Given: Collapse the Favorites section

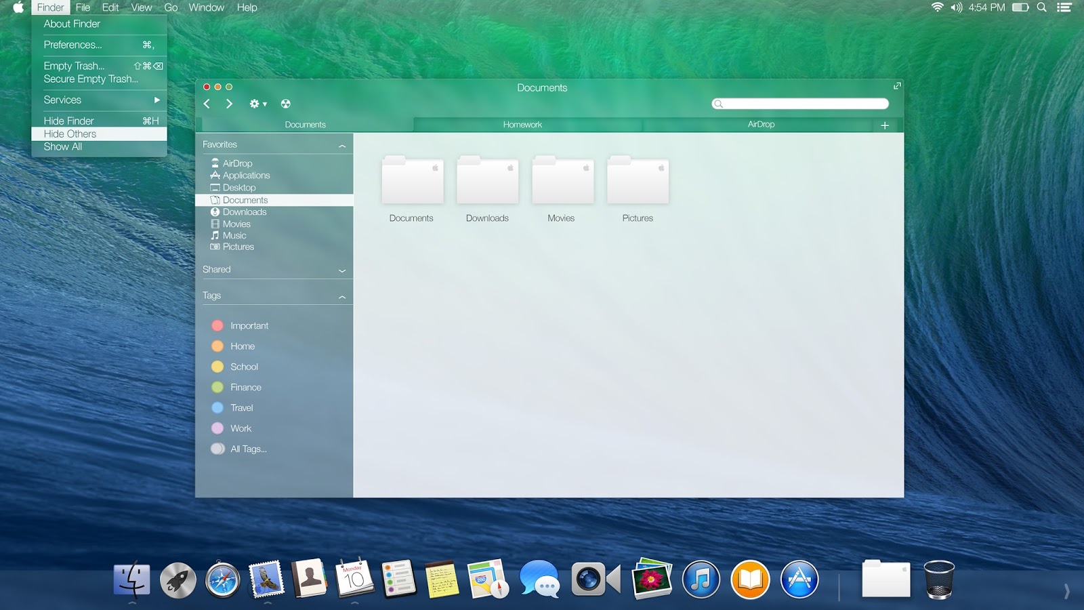Looking at the screenshot, I should pyautogui.click(x=342, y=146).
